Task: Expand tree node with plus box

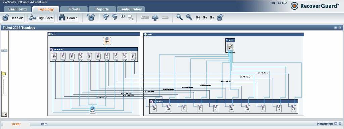Action: tap(4, 95)
